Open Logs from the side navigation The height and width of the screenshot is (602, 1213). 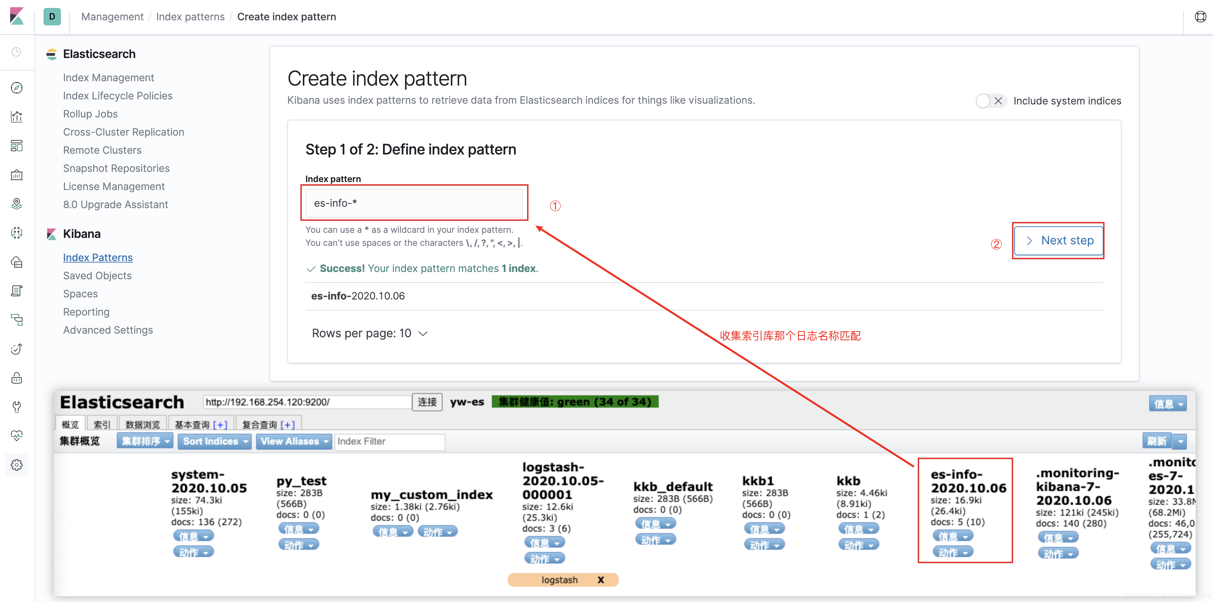point(16,291)
